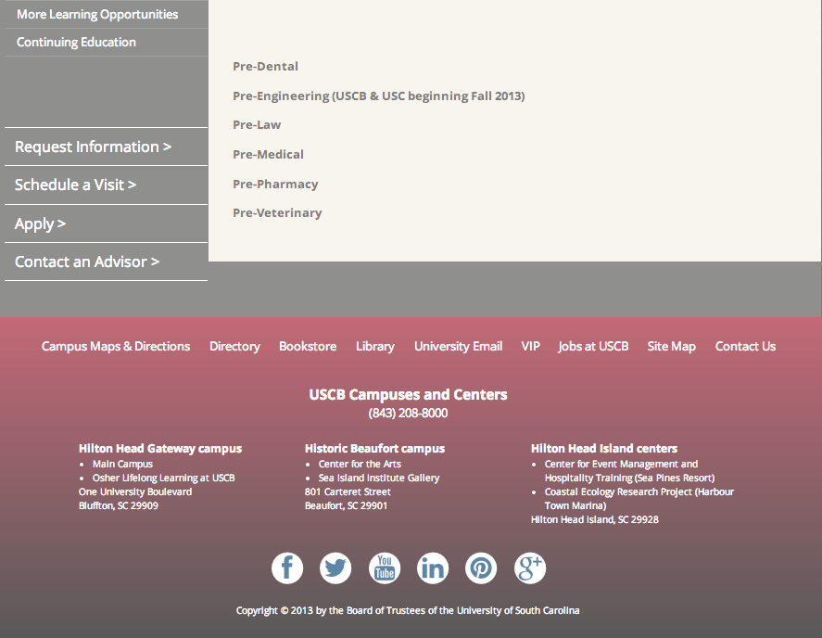Open the Pre-Law program link
Image resolution: width=822 pixels, height=638 pixels.
point(257,125)
